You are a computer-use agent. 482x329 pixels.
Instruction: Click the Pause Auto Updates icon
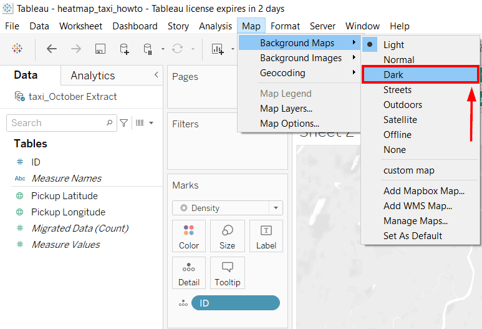coord(148,49)
